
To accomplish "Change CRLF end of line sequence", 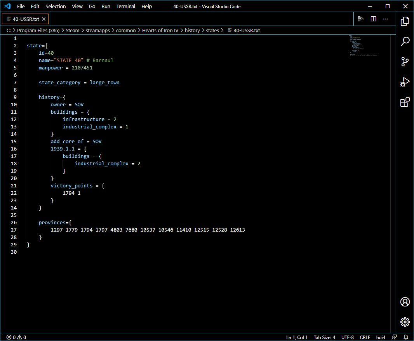I will tap(365, 337).
